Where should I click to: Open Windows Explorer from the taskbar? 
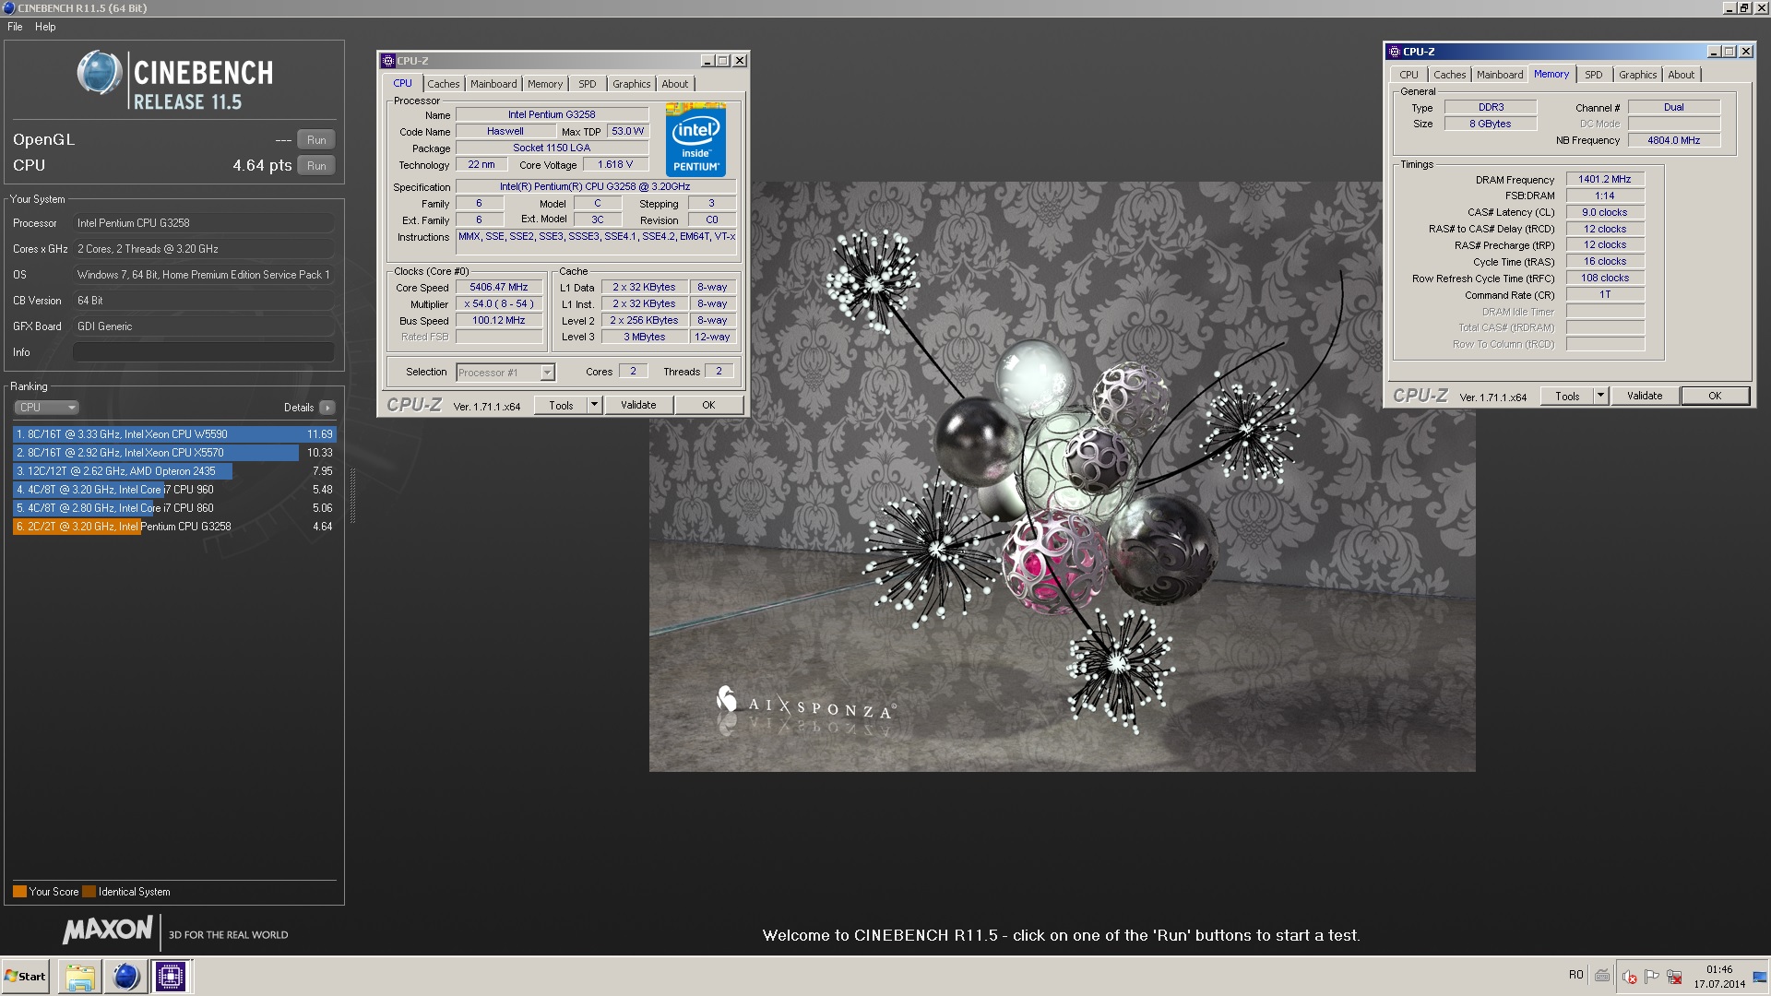tap(80, 976)
